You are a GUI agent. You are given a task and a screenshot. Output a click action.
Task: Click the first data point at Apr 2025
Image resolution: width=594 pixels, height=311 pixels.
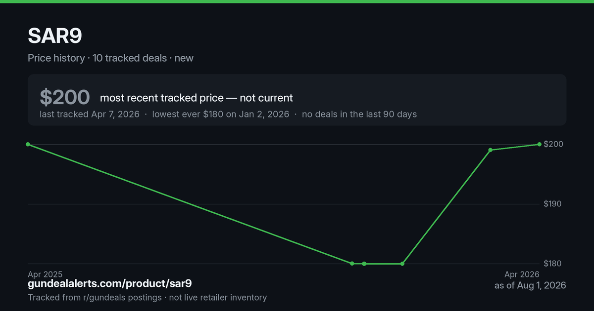tap(28, 144)
